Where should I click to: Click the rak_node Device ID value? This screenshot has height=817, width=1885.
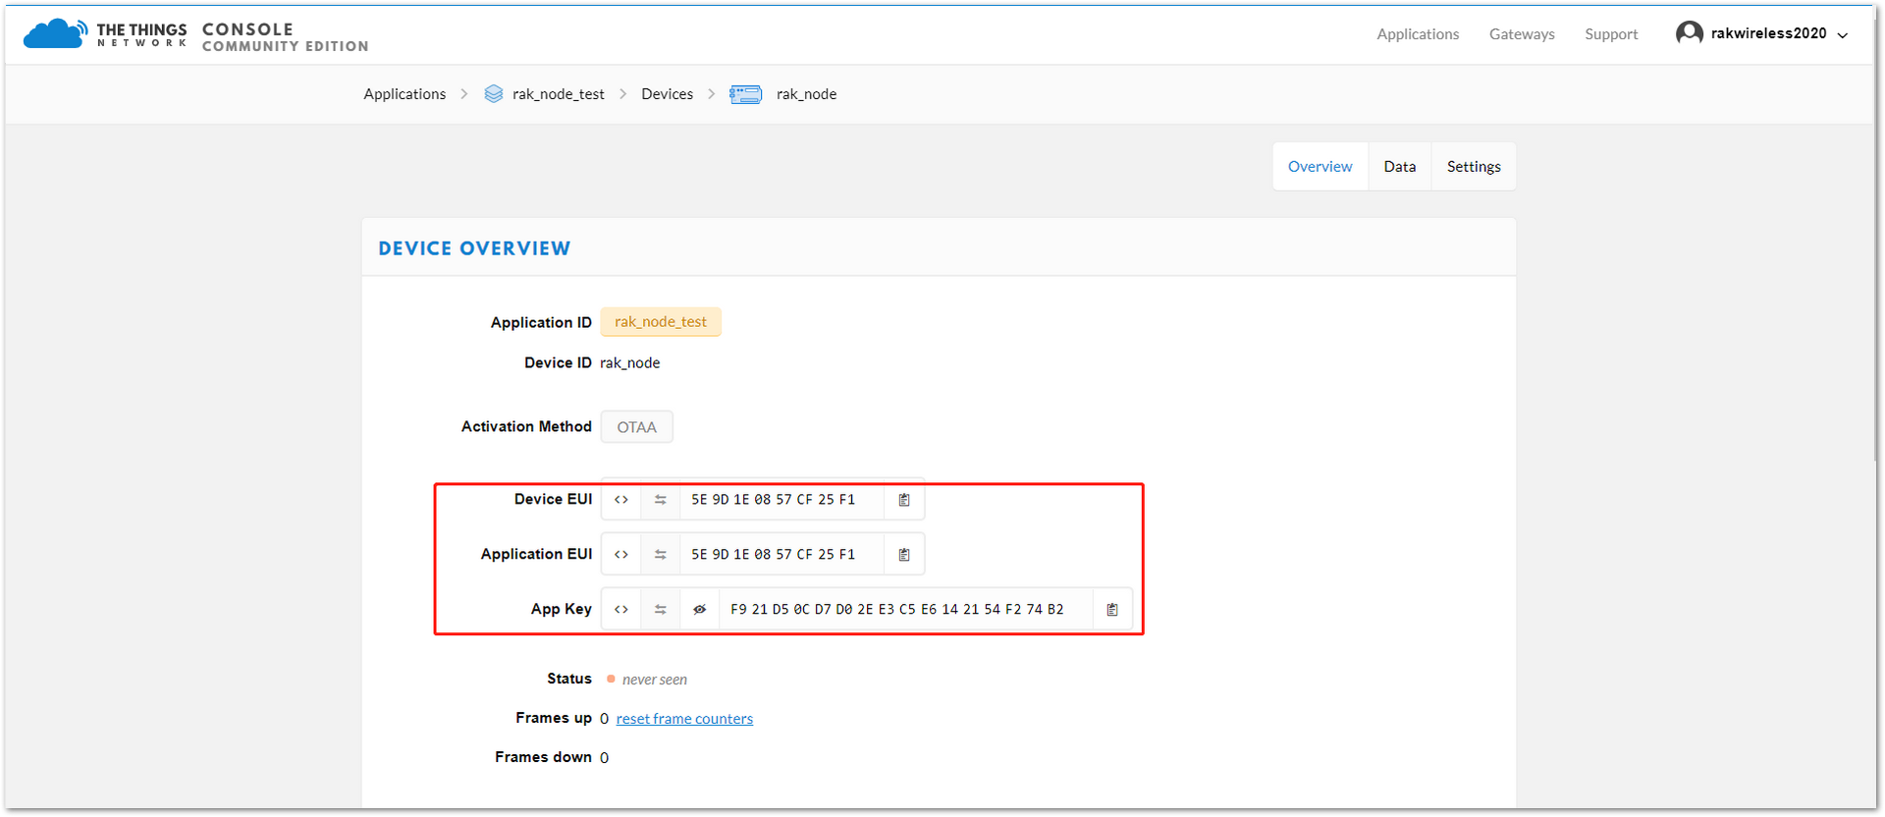click(x=630, y=363)
